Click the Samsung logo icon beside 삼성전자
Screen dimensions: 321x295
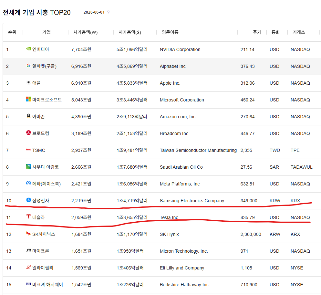[x=28, y=200]
